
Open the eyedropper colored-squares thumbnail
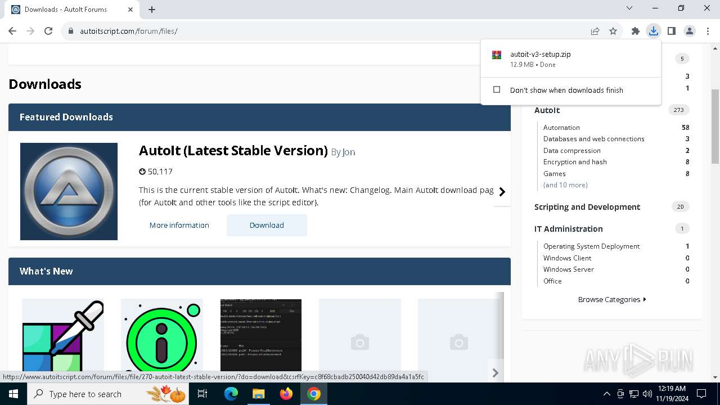[x=63, y=335]
